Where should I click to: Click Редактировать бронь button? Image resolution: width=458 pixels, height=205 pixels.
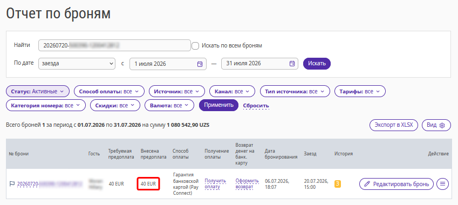(x=396, y=184)
